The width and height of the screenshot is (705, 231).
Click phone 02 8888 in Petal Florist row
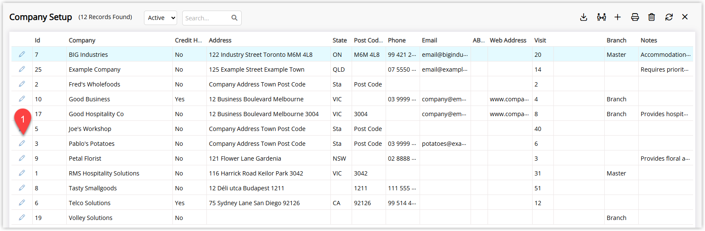402,159
